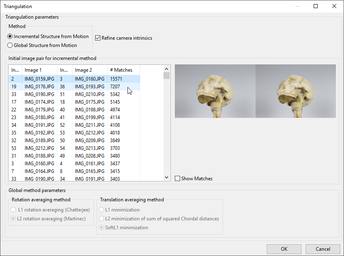The image size is (344, 256).
Task: Select pair IMG_0176.JPG and IMG_0193.JPG
Action: click(x=74, y=87)
